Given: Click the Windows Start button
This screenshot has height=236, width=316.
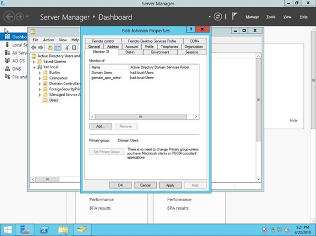Looking at the screenshot, I should tap(8, 230).
